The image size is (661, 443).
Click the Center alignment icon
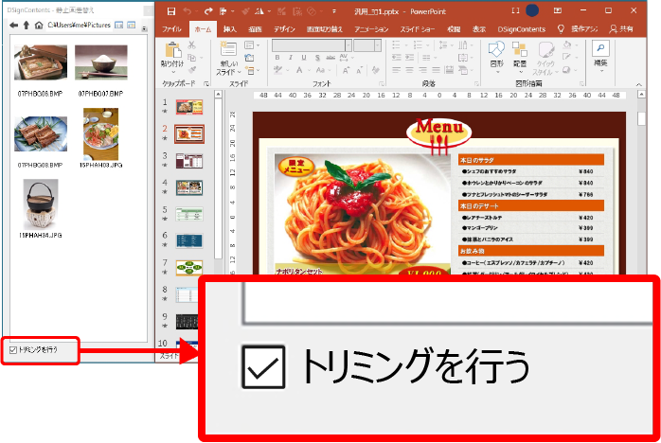tap(409, 70)
